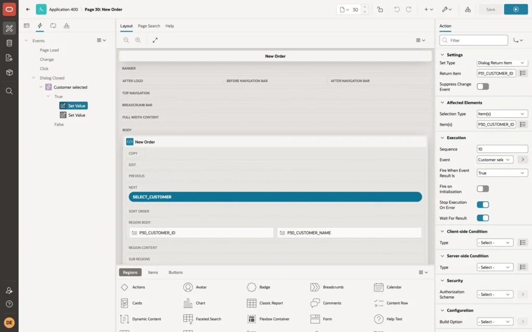
Task: Pick the Faceted Search region type
Action: tap(202, 319)
